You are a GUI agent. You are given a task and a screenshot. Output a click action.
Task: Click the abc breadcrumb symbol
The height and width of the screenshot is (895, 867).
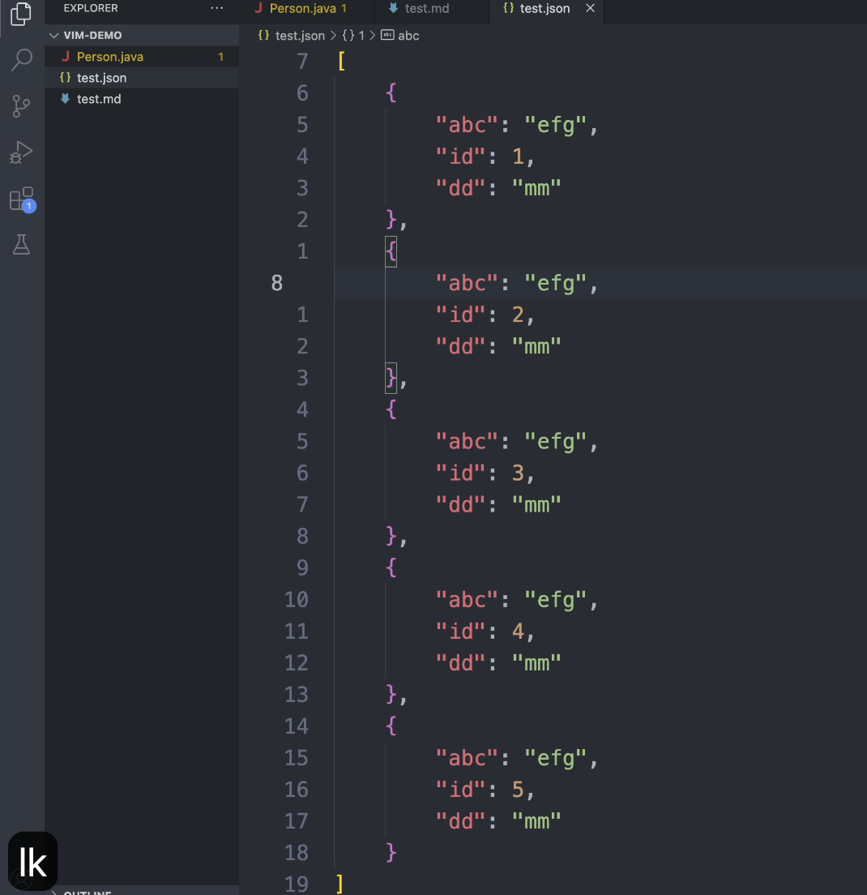(408, 36)
